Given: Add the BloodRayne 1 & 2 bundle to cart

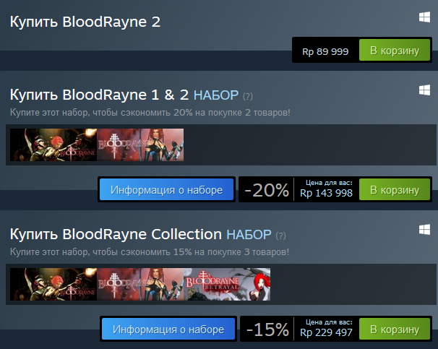Looking at the screenshot, I should click(395, 190).
